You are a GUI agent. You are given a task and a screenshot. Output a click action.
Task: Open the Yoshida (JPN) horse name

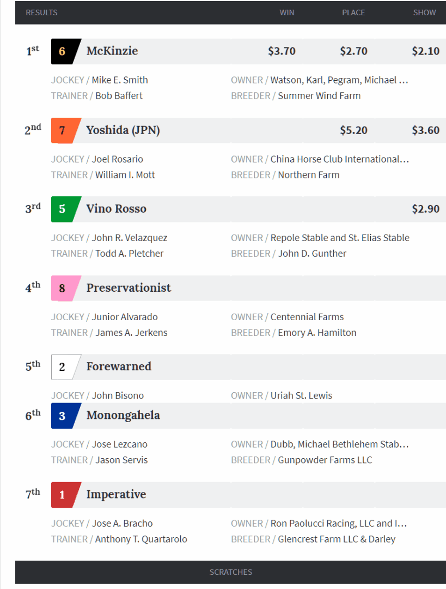123,130
